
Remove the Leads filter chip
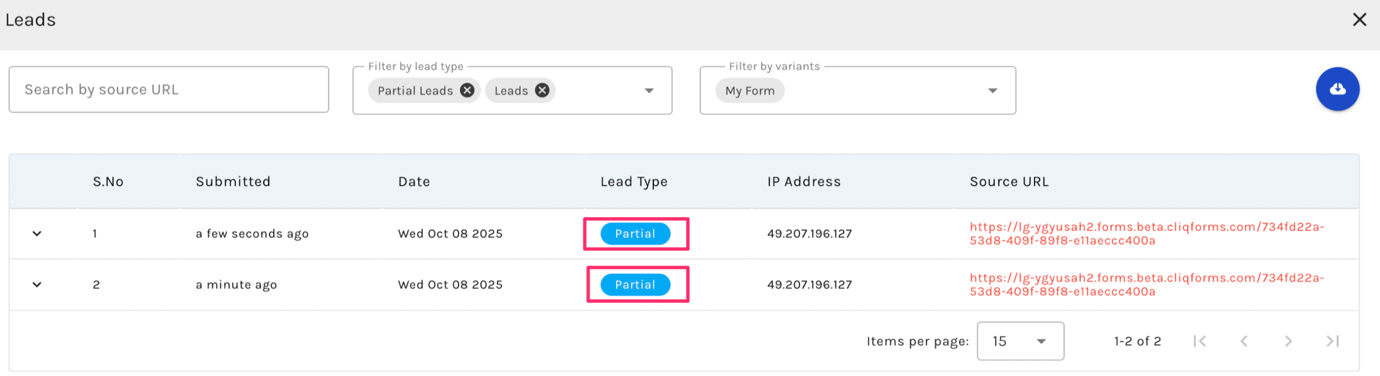click(542, 90)
